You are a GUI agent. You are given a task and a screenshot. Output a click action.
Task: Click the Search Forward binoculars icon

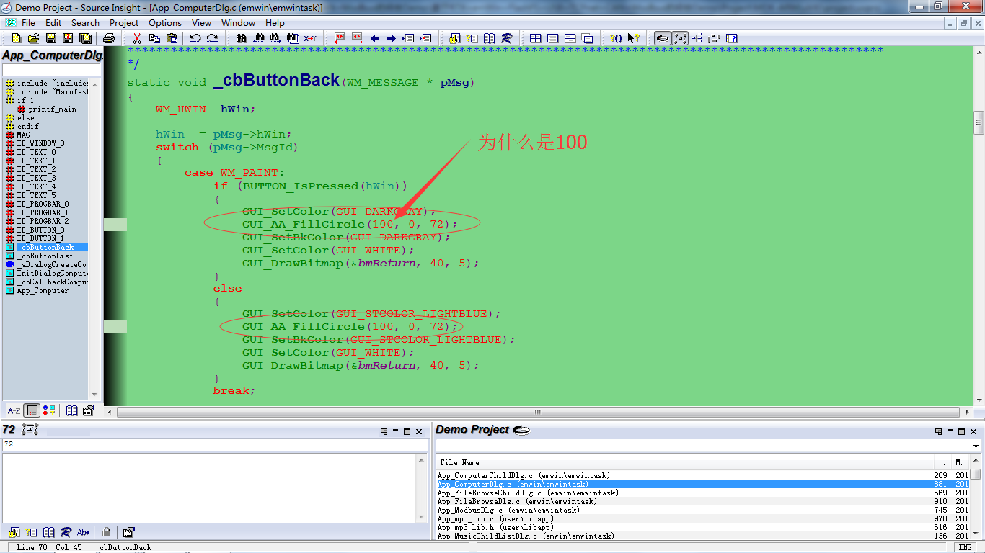(275, 38)
